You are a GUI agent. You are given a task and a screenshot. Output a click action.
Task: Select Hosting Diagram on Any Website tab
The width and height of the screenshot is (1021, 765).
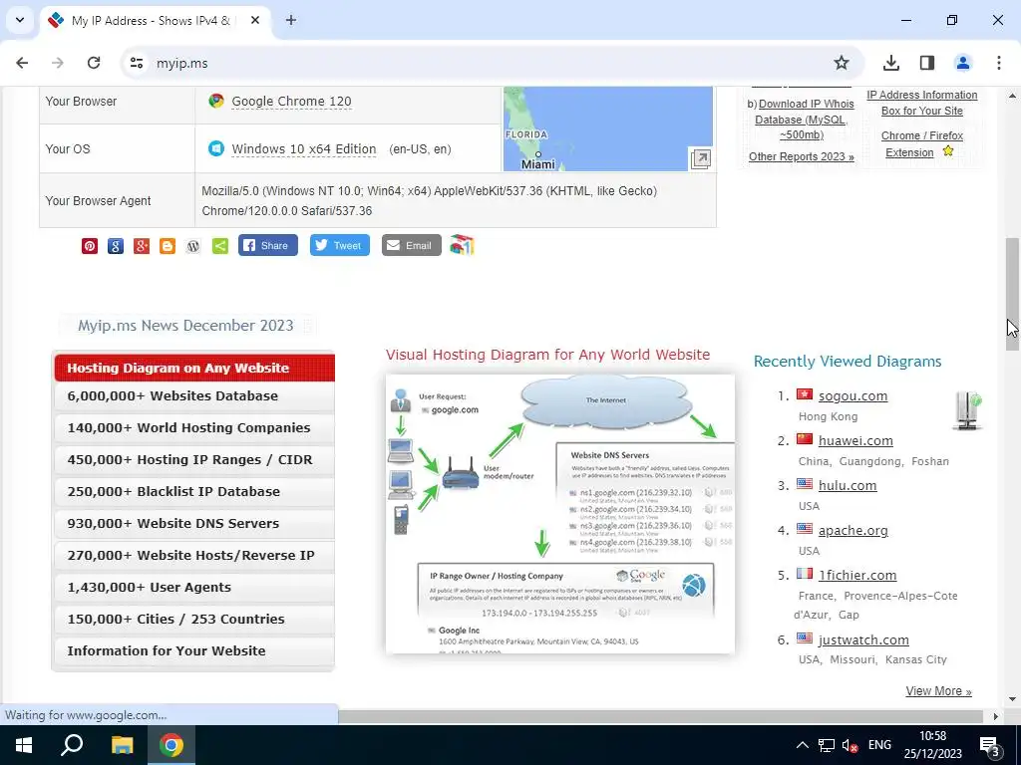(x=194, y=368)
